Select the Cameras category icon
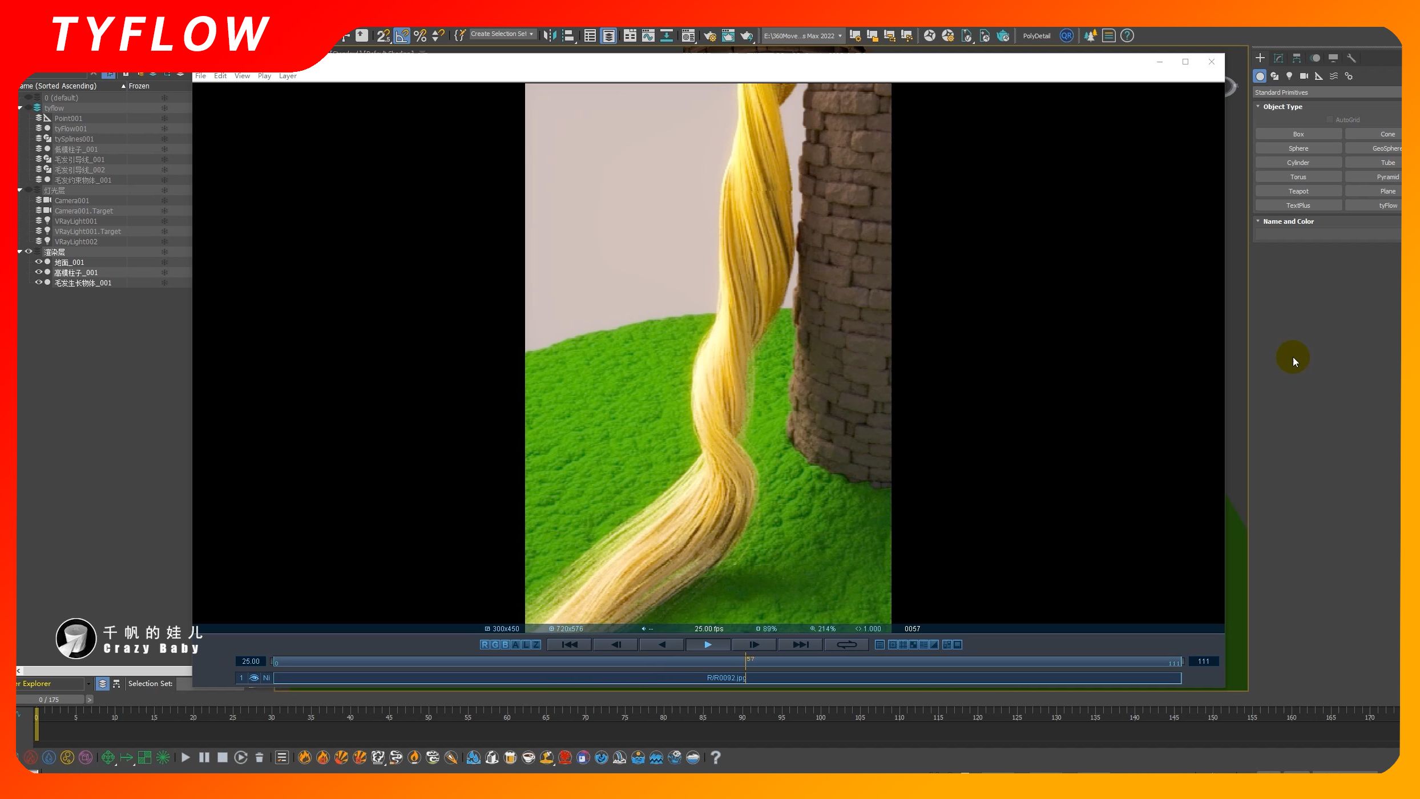 pyautogui.click(x=1304, y=76)
